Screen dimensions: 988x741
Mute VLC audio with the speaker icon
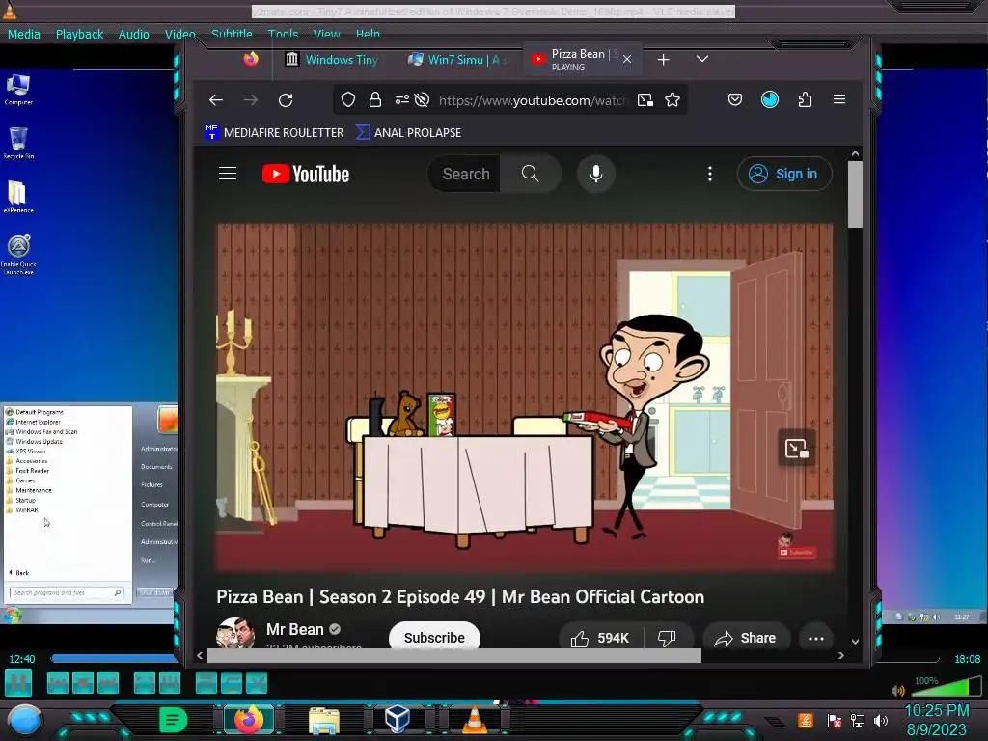898,690
